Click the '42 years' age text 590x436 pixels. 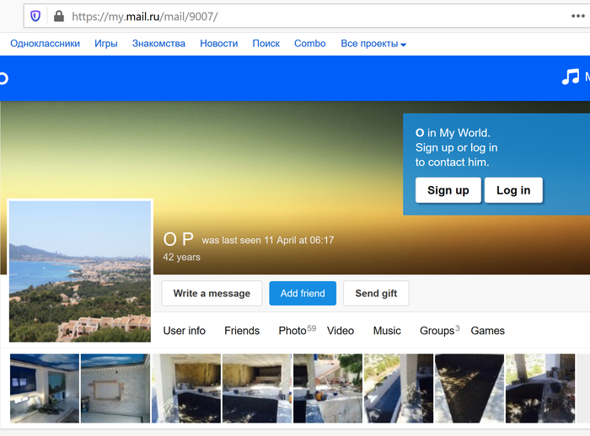[x=181, y=257]
